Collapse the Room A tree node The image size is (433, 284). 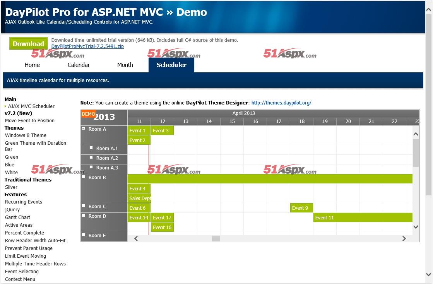[84, 128]
